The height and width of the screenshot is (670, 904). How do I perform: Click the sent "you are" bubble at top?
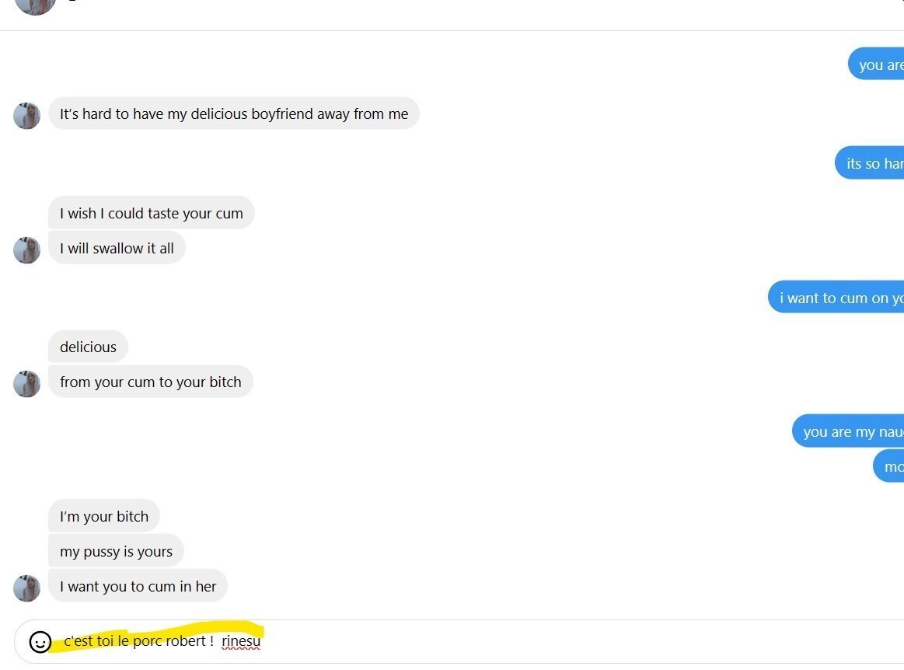point(878,65)
